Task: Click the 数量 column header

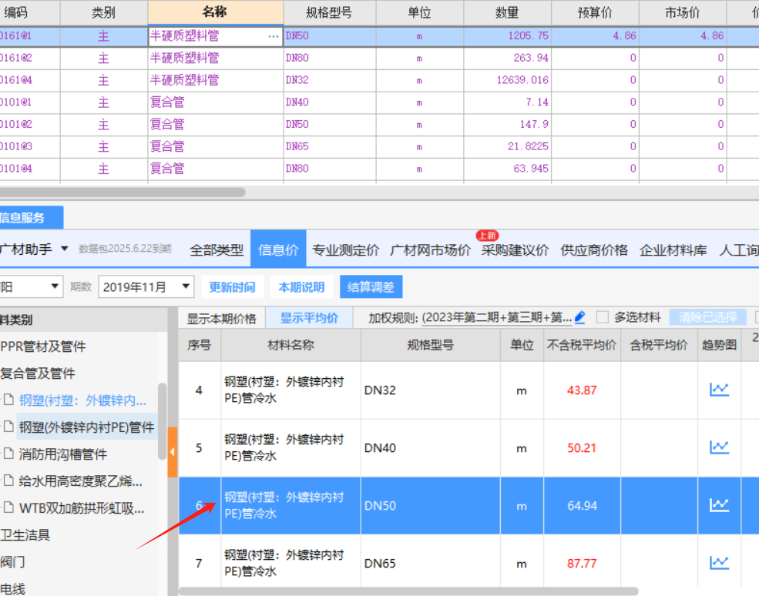Action: click(507, 12)
